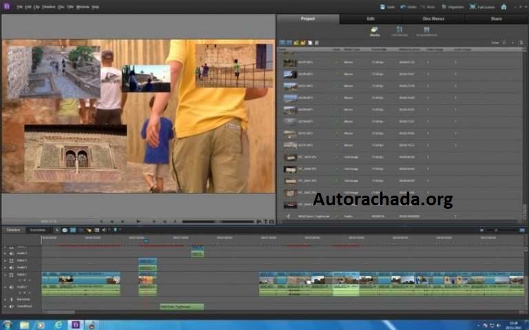
Task: Switch to the Edit tab in tasks panel
Action: (371, 19)
